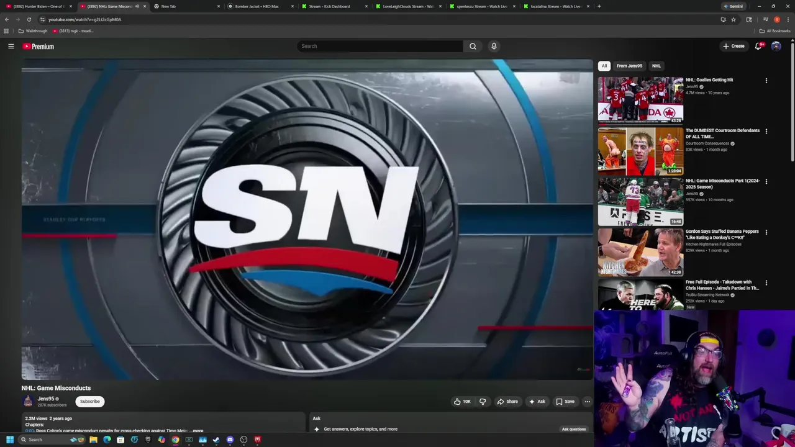Select the 'All' filter chip
The height and width of the screenshot is (447, 795).
point(604,66)
